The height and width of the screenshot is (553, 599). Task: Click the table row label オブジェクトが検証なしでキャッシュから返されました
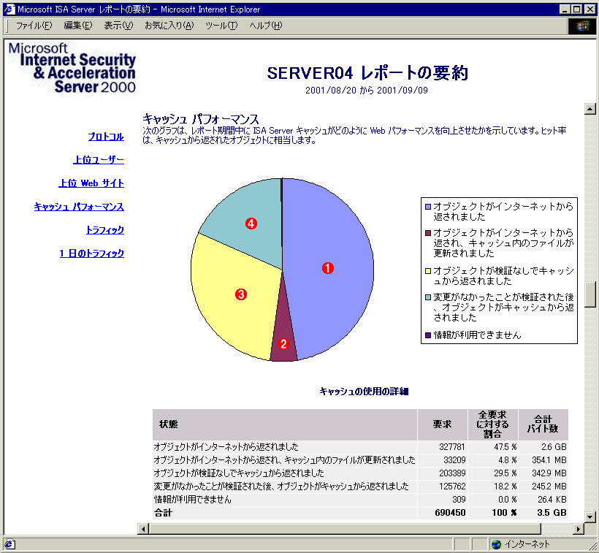(x=239, y=473)
